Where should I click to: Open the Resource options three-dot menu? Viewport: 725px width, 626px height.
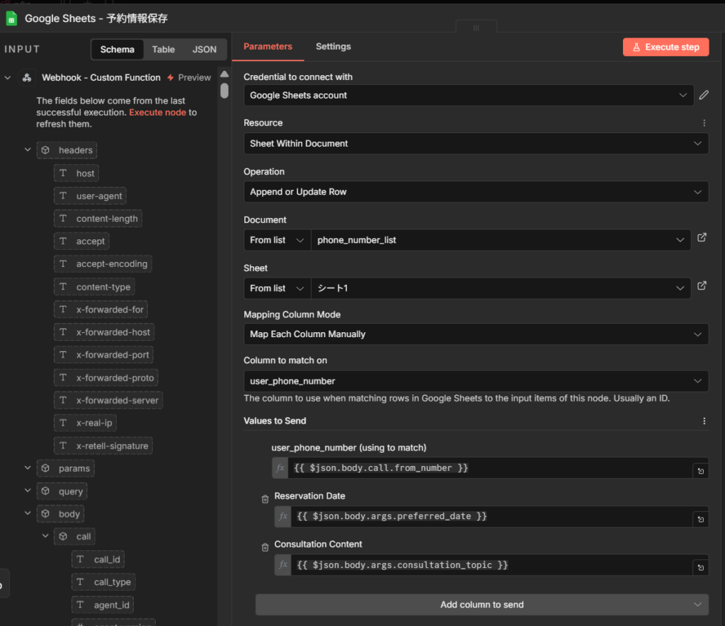tap(704, 123)
